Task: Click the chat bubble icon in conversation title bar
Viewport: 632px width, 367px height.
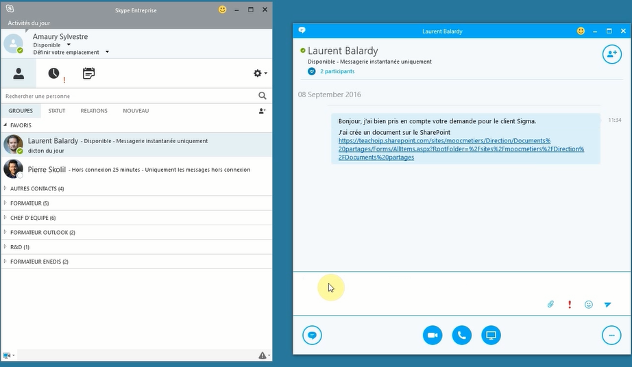Action: pyautogui.click(x=302, y=30)
